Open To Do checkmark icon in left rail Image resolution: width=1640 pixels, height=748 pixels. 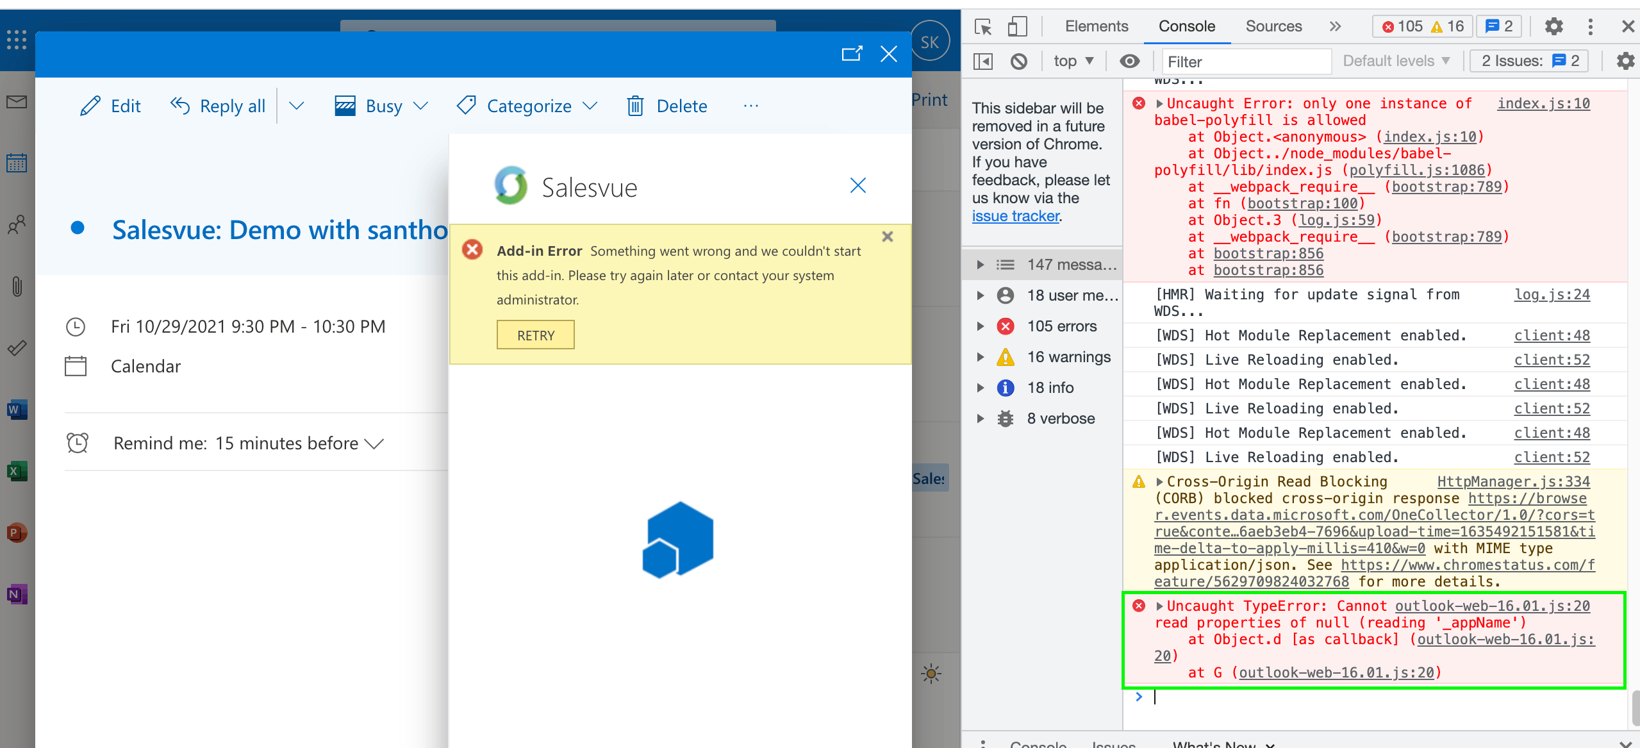pos(17,347)
